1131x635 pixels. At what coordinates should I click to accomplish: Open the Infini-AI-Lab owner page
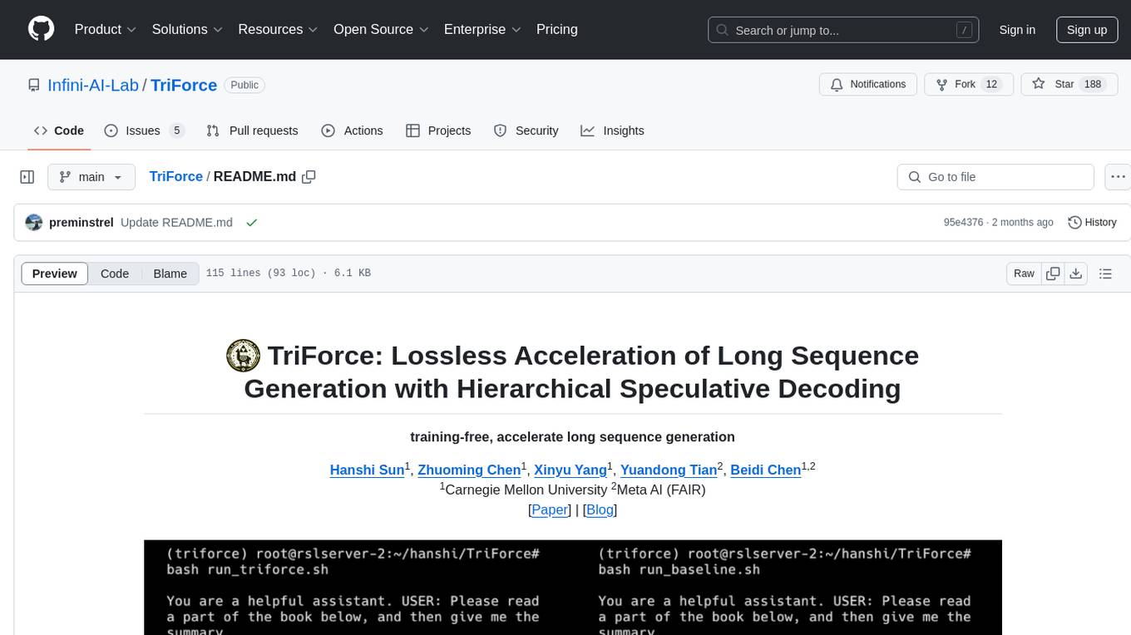[93, 85]
